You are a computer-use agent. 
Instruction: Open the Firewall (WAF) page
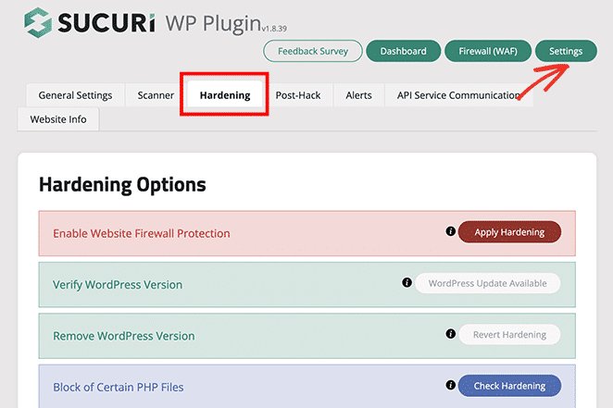[x=488, y=51]
